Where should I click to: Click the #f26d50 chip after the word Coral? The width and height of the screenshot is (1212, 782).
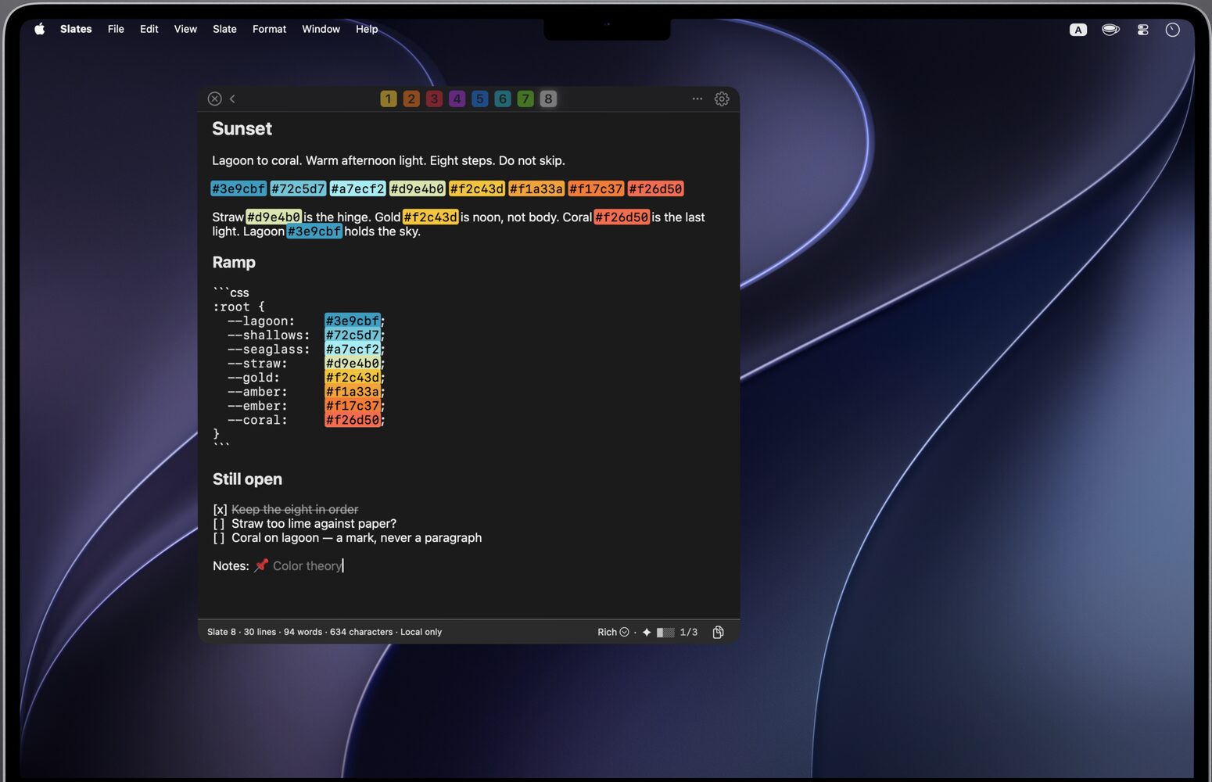pos(622,217)
